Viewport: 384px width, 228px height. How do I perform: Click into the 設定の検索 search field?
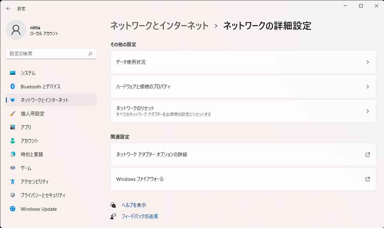(x=48, y=54)
